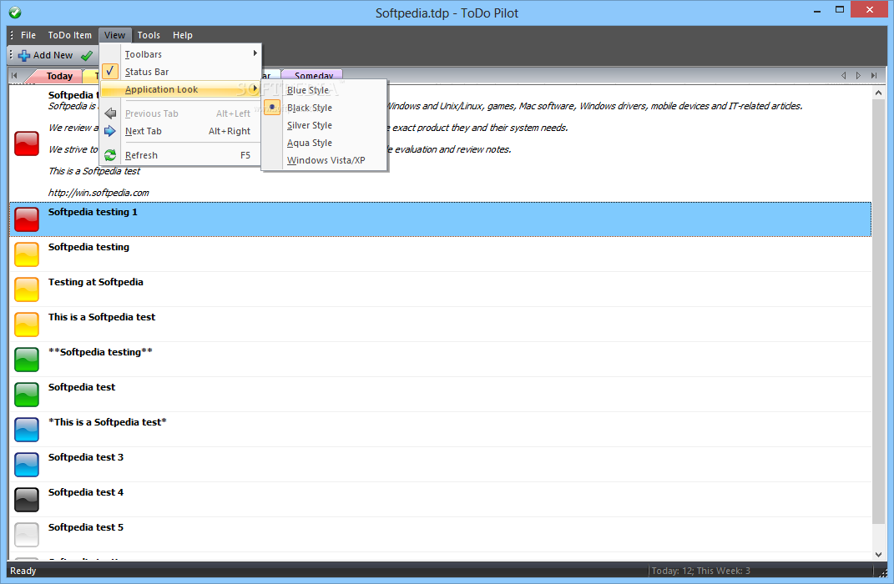Image resolution: width=894 pixels, height=584 pixels.
Task: Select the Softpedia testing 1 row
Action: (x=440, y=219)
